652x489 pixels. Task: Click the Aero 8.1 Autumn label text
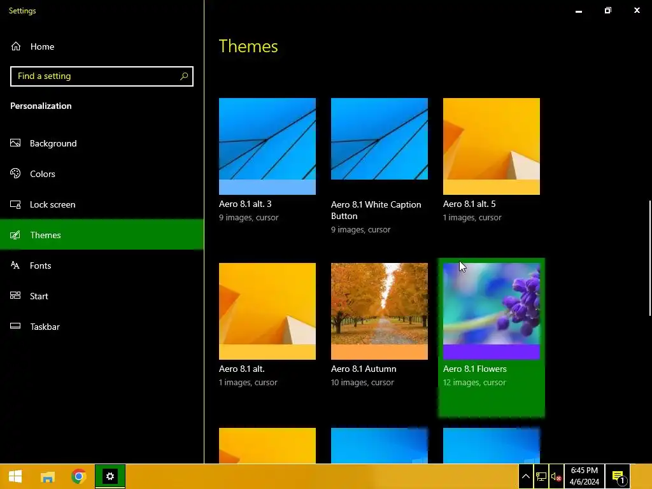tap(364, 369)
